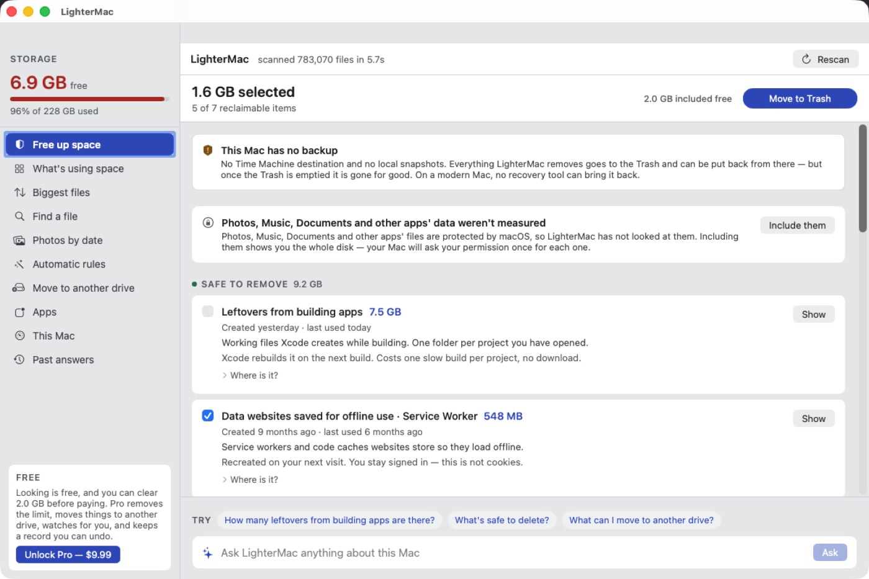
Task: Click the sparkle icon in the Ask field
Action: [x=208, y=553]
